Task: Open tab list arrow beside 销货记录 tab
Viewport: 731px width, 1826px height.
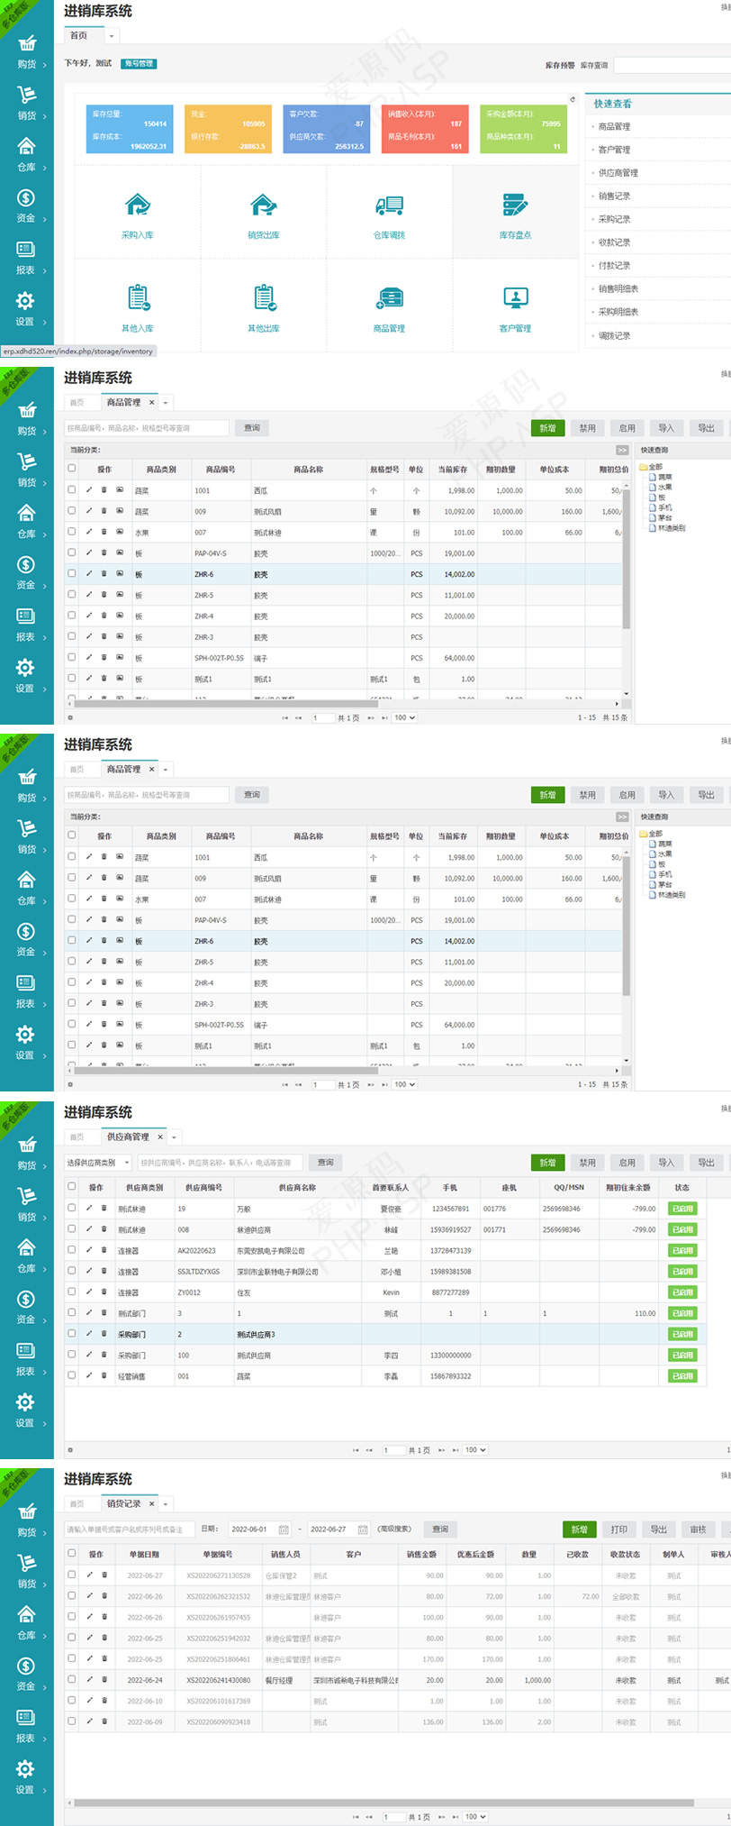Action: [167, 1504]
